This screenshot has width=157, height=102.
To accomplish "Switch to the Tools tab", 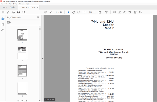I will [12, 7].
